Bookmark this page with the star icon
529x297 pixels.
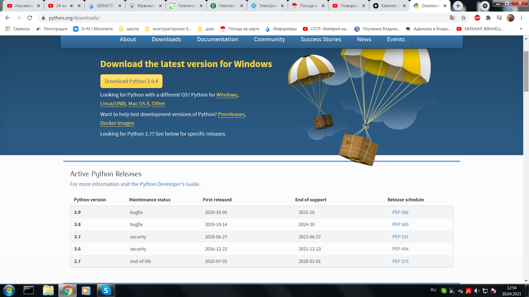click(464, 18)
